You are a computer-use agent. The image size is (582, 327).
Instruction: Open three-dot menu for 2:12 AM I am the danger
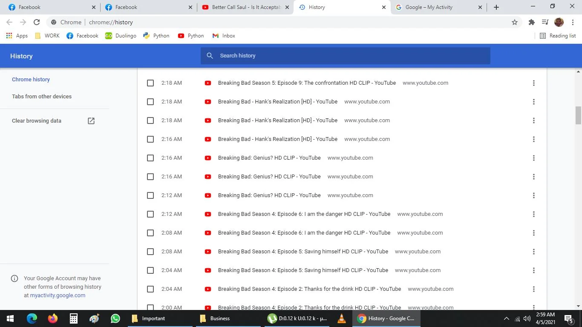click(533, 214)
